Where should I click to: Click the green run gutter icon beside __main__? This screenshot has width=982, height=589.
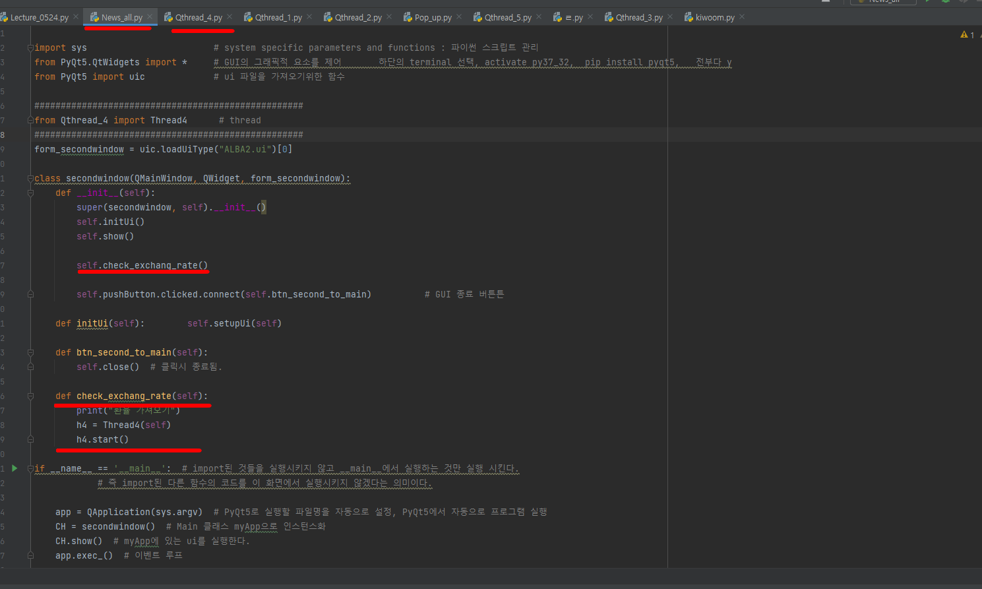pyautogui.click(x=15, y=468)
